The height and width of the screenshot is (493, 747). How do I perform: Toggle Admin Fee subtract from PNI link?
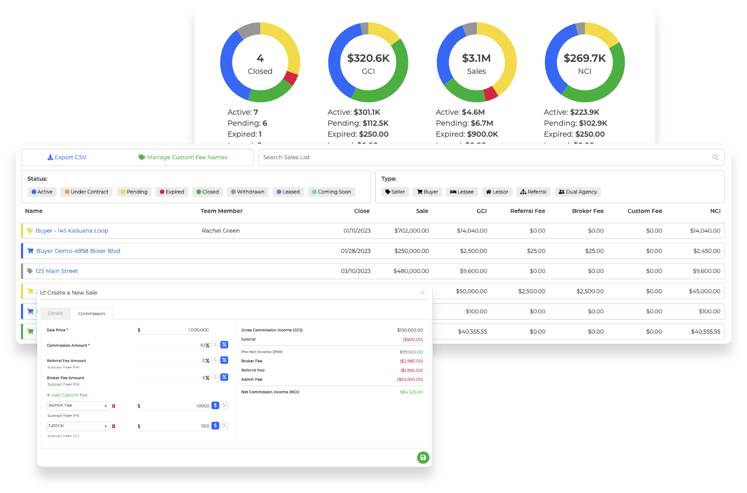click(76, 416)
